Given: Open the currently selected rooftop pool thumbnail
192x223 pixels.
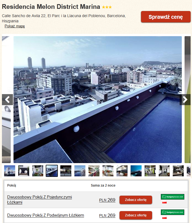Looking at the screenshot, I should pyautogui.click(x=52, y=171).
